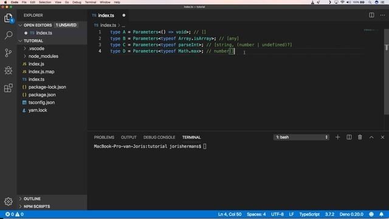Open the 1: bash terminal dropdown

pyautogui.click(x=301, y=137)
